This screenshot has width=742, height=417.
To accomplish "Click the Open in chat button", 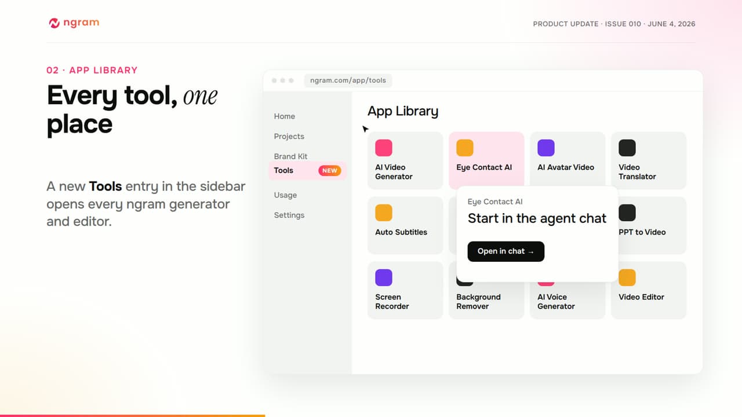I will coord(506,251).
